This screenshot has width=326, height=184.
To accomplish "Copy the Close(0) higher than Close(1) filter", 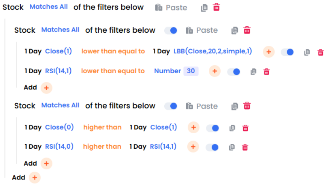I will click(x=232, y=128).
